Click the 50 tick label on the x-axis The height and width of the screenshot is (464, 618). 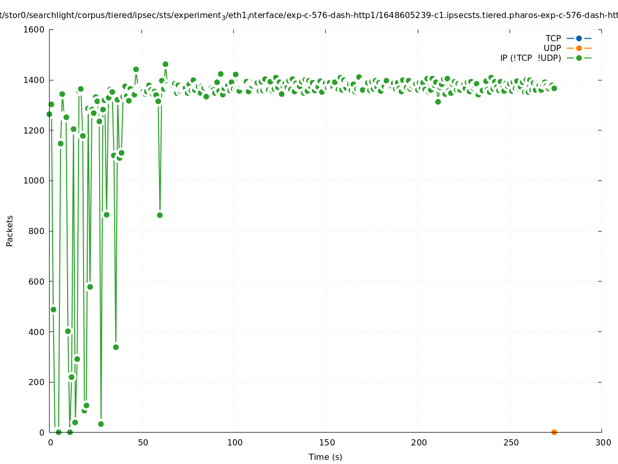pos(142,442)
